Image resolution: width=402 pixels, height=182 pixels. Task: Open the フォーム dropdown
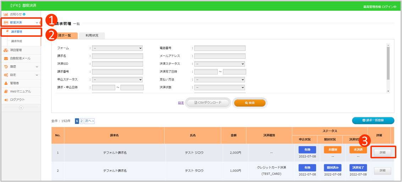[117, 48]
